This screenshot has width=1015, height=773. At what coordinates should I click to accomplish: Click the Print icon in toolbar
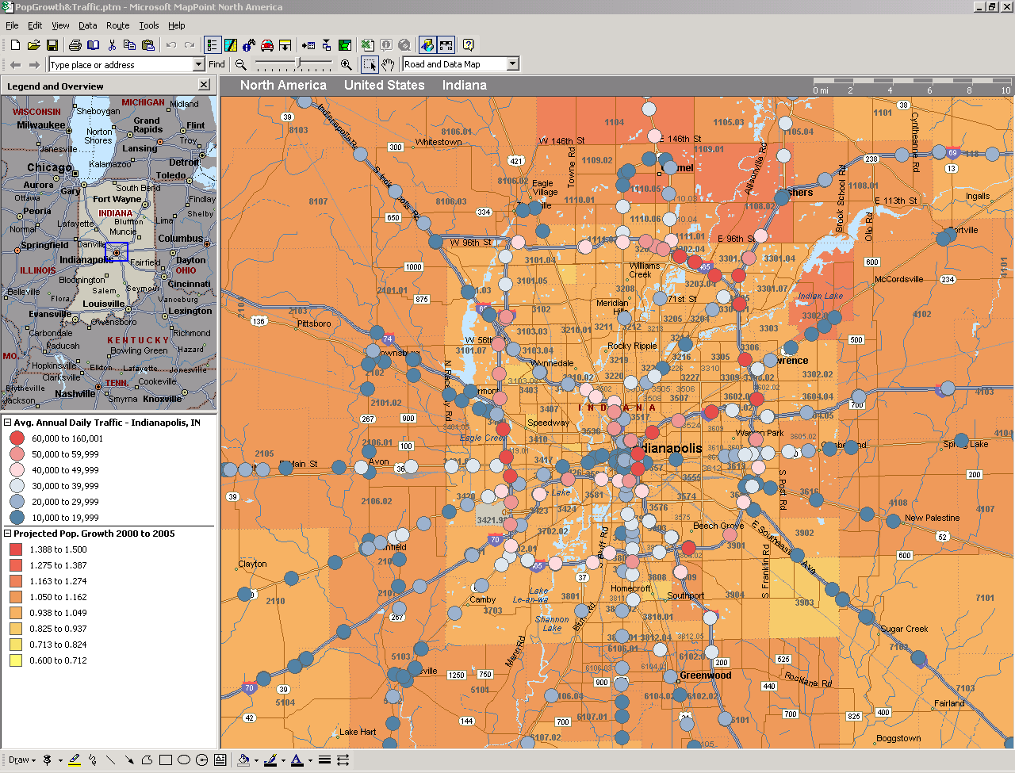[x=75, y=45]
